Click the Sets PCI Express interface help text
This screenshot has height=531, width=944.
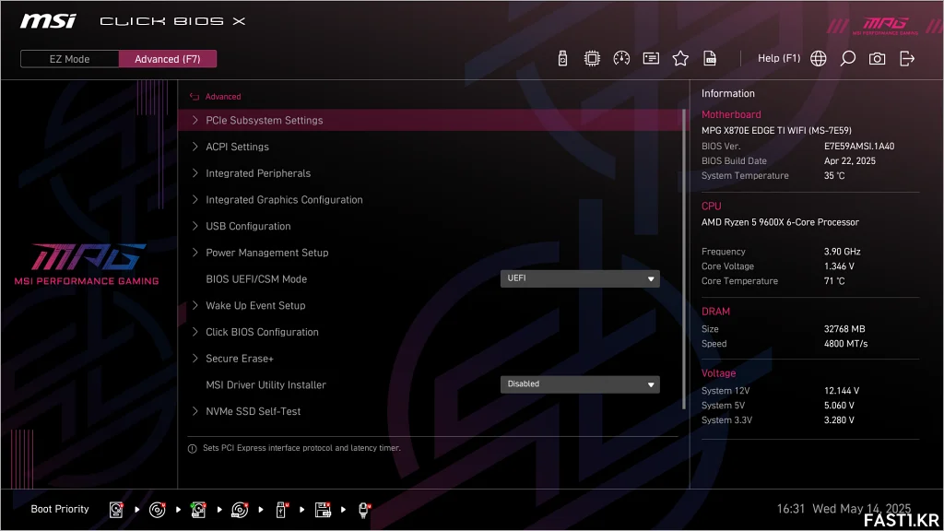click(301, 448)
